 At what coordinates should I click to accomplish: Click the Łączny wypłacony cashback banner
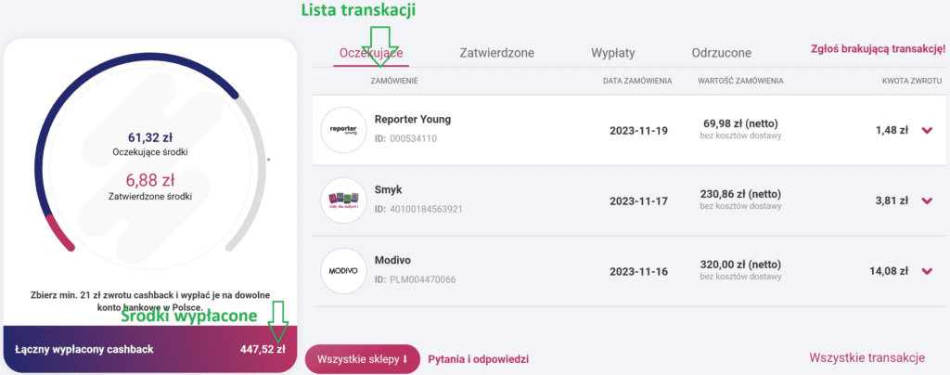(149, 349)
